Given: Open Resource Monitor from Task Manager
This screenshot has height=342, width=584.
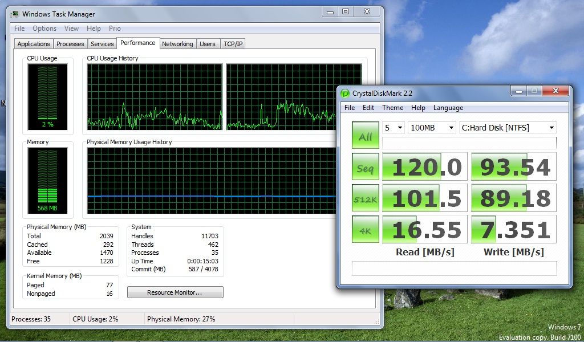Looking at the screenshot, I should click(x=175, y=292).
